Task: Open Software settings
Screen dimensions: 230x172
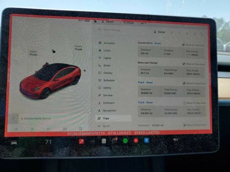Action: tap(106, 103)
